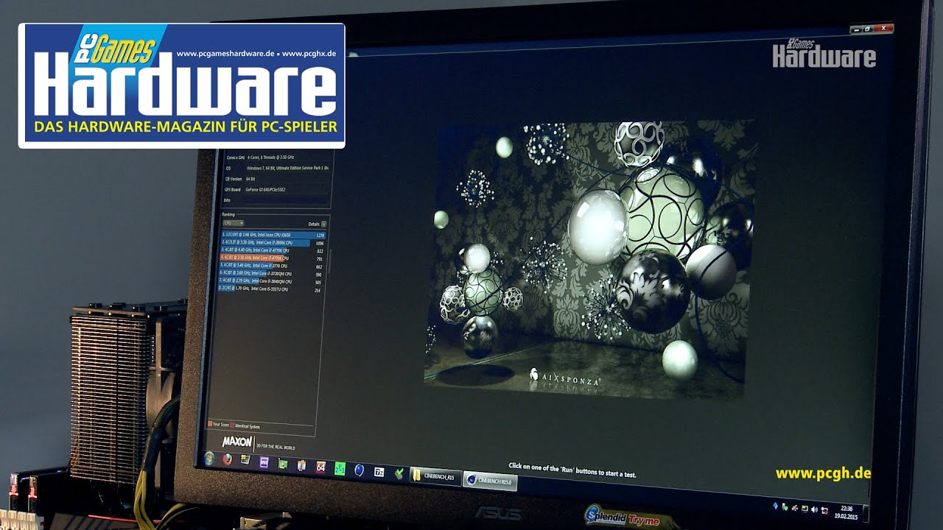The width and height of the screenshot is (943, 530).
Task: Click the GFX Board value GeForce GT 640
Action: tap(265, 190)
